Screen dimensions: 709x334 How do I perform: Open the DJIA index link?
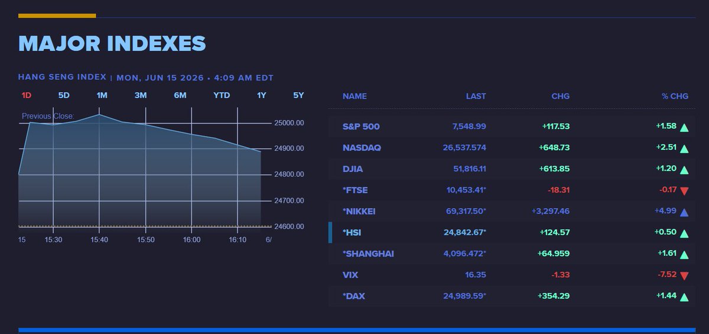353,169
